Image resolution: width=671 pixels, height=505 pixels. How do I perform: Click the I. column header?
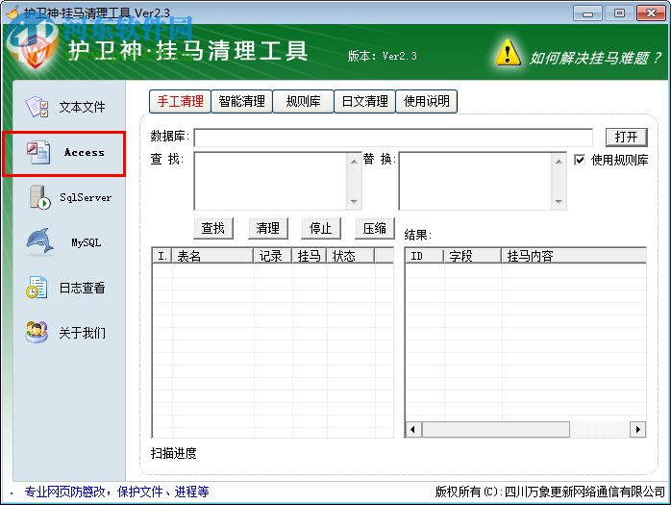(x=162, y=256)
